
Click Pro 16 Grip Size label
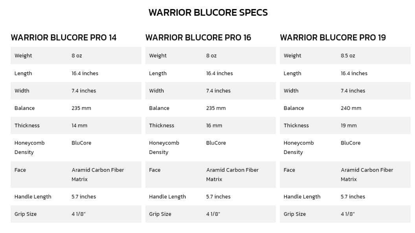tap(160, 214)
